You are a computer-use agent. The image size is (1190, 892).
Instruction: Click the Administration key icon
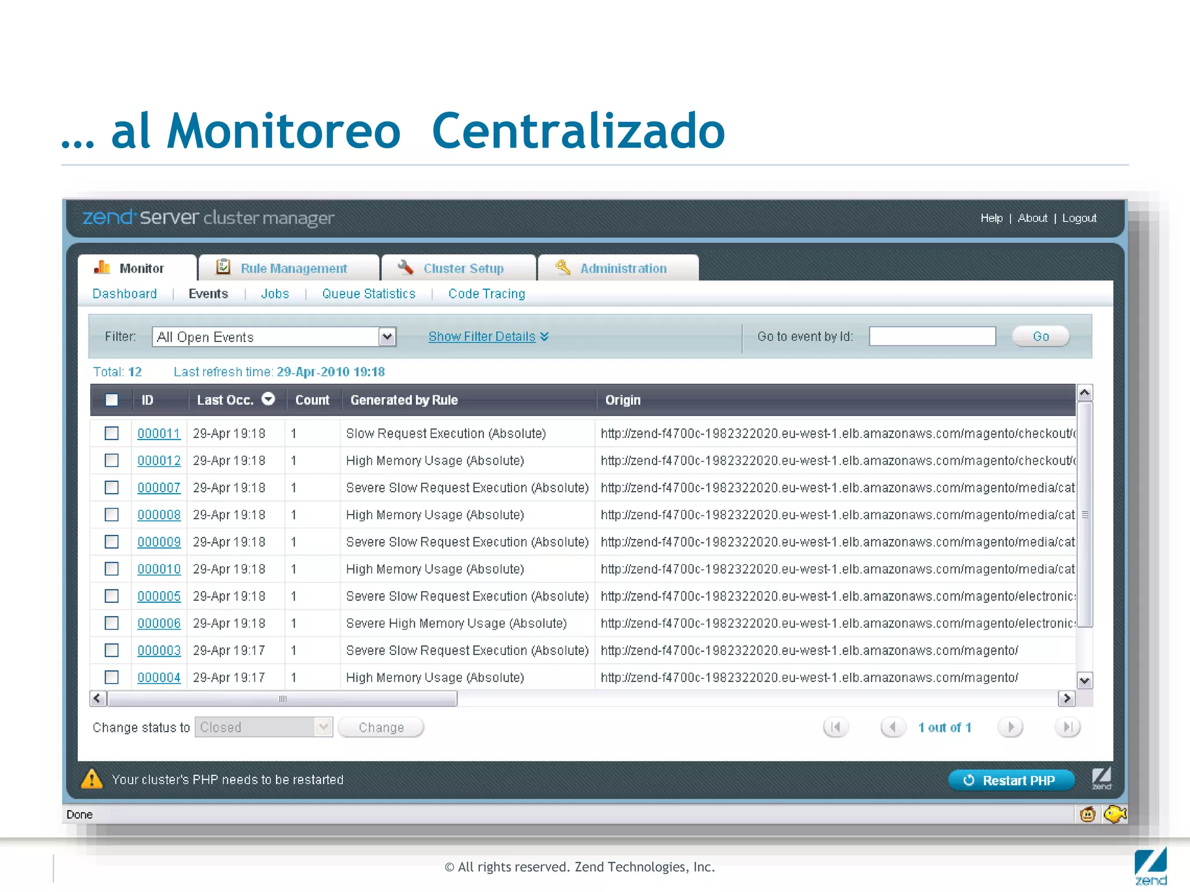pyautogui.click(x=562, y=267)
